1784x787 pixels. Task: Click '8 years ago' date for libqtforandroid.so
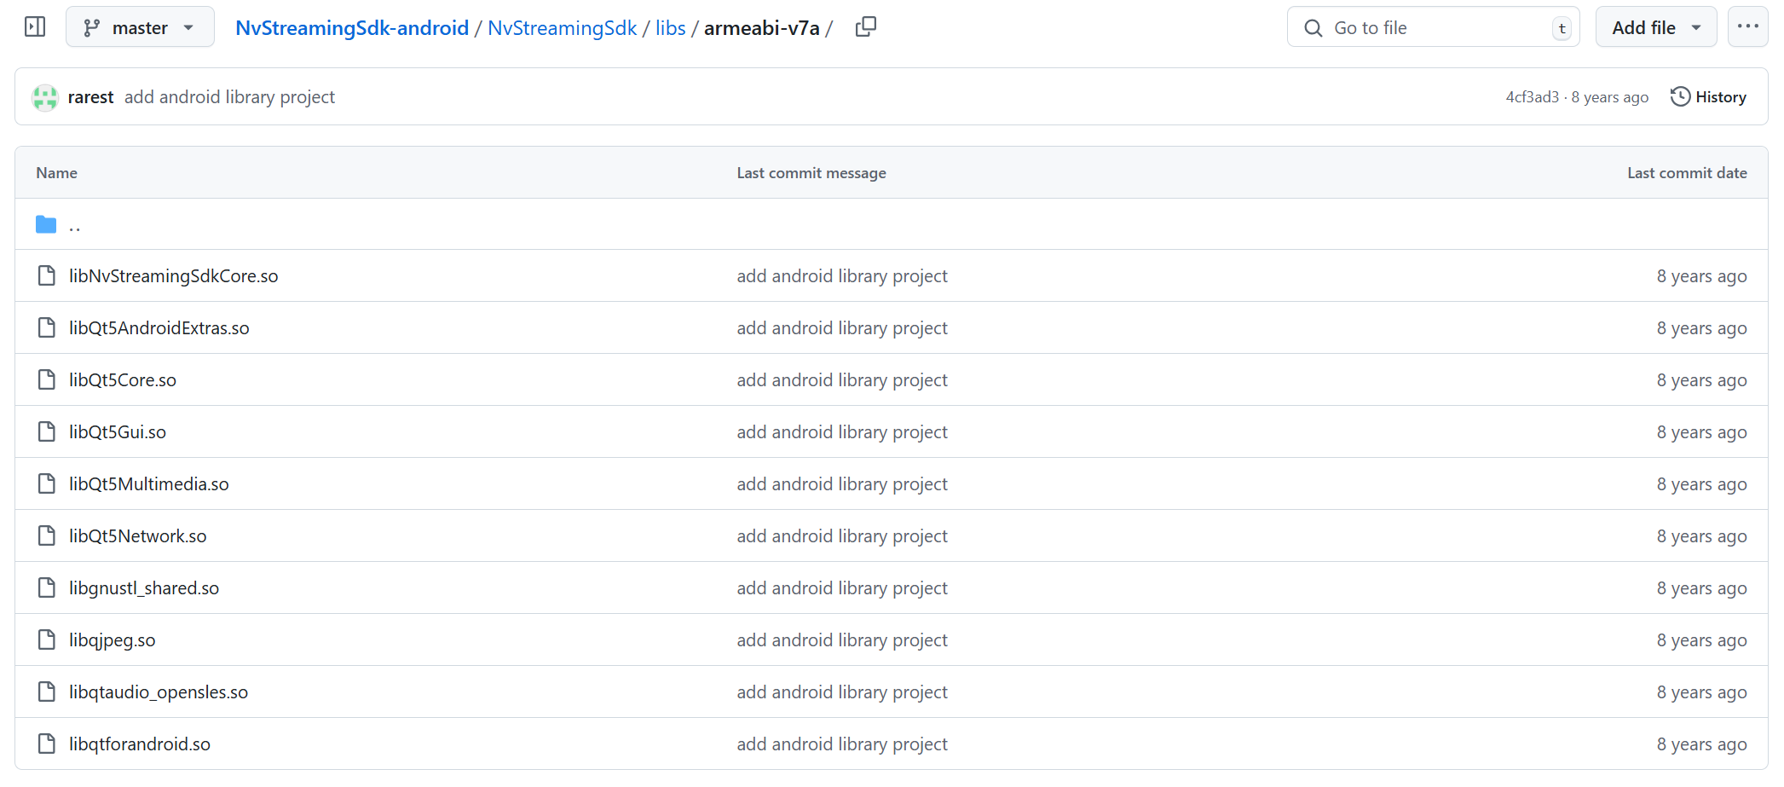click(x=1701, y=744)
